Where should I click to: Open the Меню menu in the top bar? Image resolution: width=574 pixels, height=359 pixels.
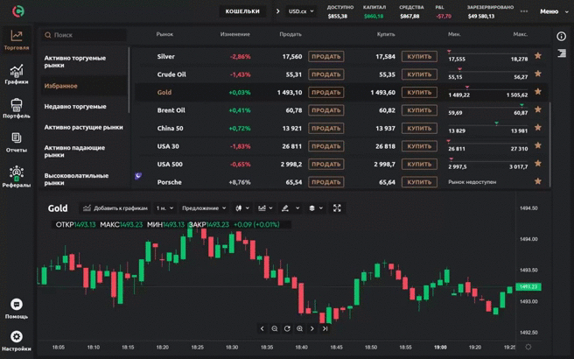pos(549,11)
